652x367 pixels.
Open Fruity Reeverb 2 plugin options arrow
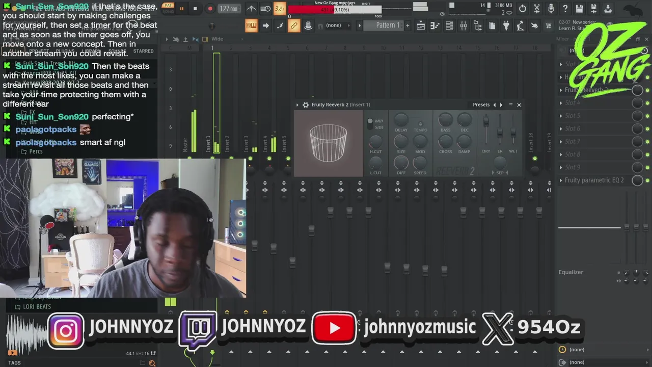297,104
